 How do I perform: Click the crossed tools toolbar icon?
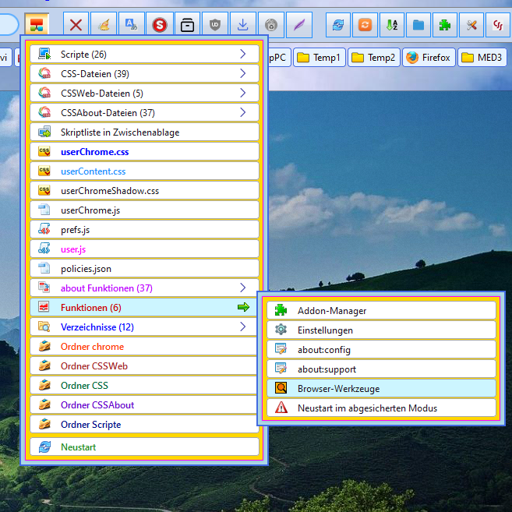pos(471,25)
